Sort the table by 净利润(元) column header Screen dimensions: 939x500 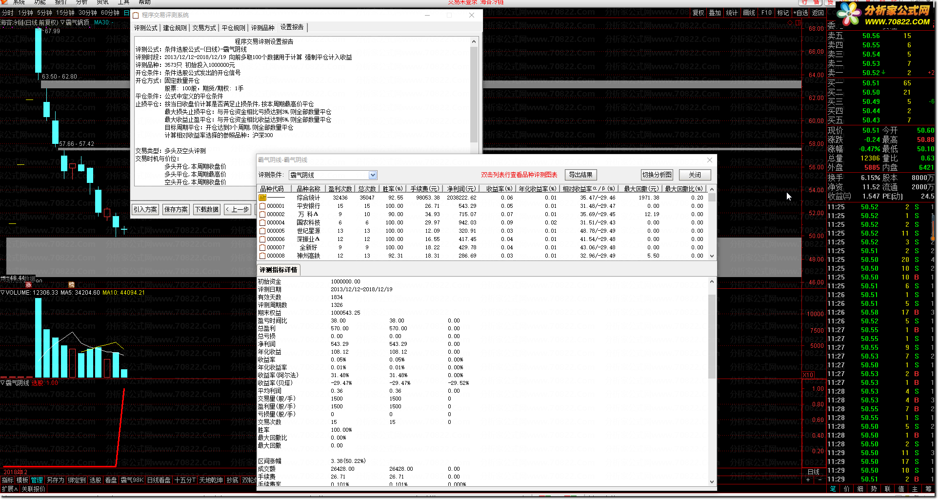click(x=461, y=189)
